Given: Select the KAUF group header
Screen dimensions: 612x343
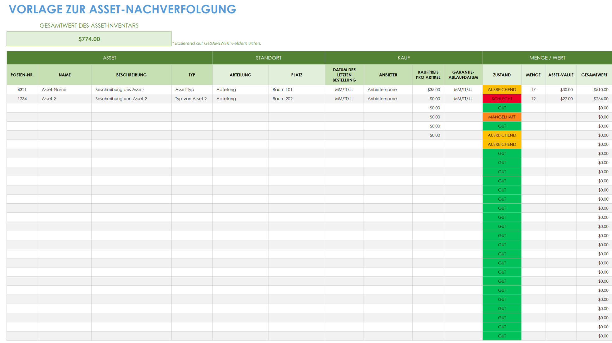Looking at the screenshot, I should [x=404, y=58].
